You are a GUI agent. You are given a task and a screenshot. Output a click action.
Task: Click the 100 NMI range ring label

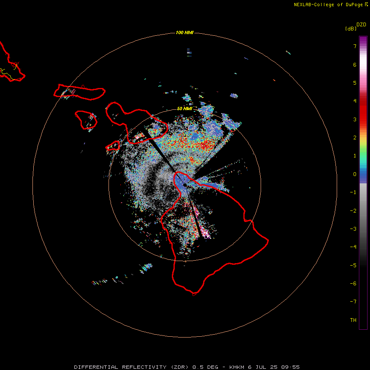click(x=185, y=32)
